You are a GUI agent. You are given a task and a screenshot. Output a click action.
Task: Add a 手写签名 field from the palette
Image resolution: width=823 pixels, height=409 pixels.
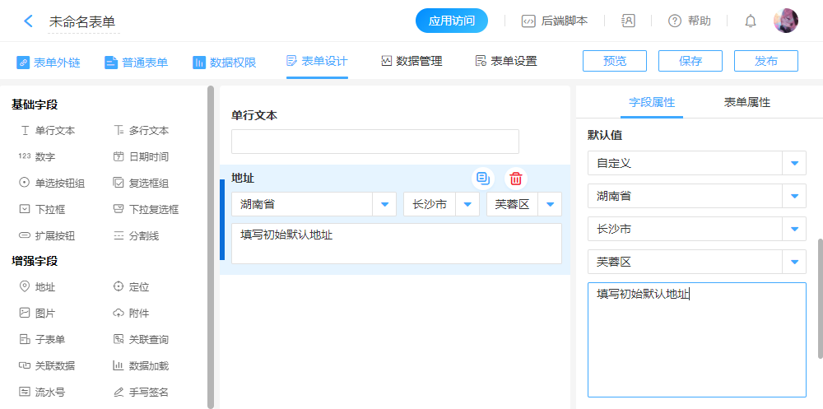point(141,392)
